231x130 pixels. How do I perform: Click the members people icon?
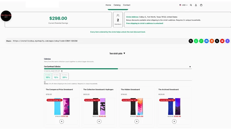pos(118,15)
